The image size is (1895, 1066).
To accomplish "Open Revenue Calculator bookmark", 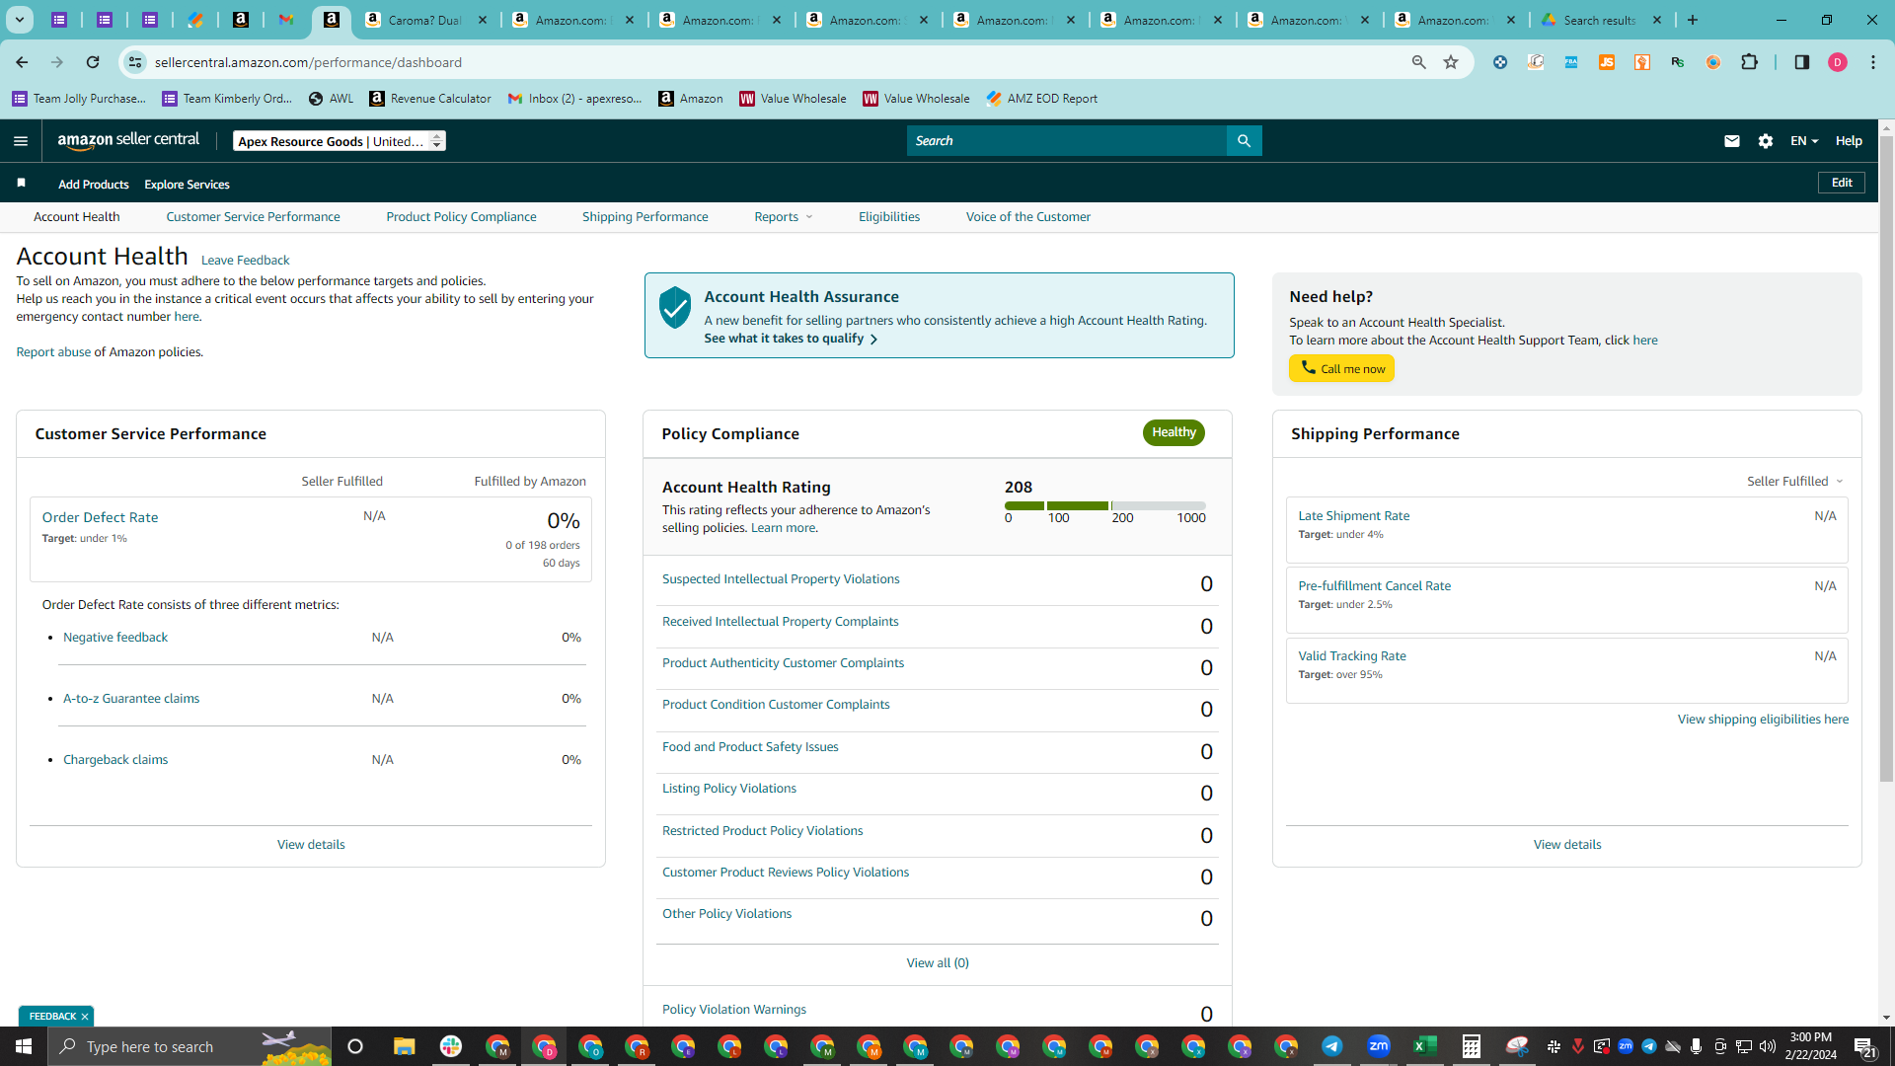I will pyautogui.click(x=429, y=99).
